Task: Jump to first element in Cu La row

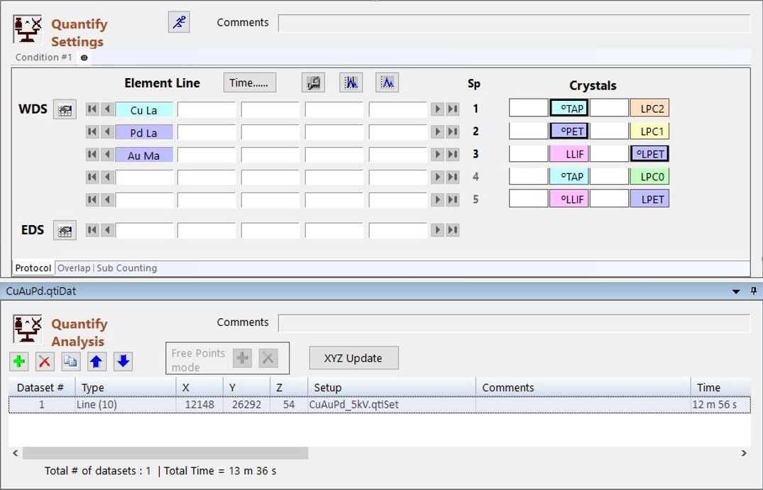Action: (92, 109)
